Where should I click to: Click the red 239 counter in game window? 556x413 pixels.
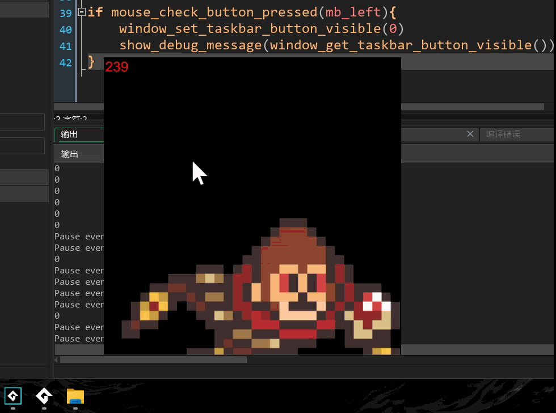(117, 66)
